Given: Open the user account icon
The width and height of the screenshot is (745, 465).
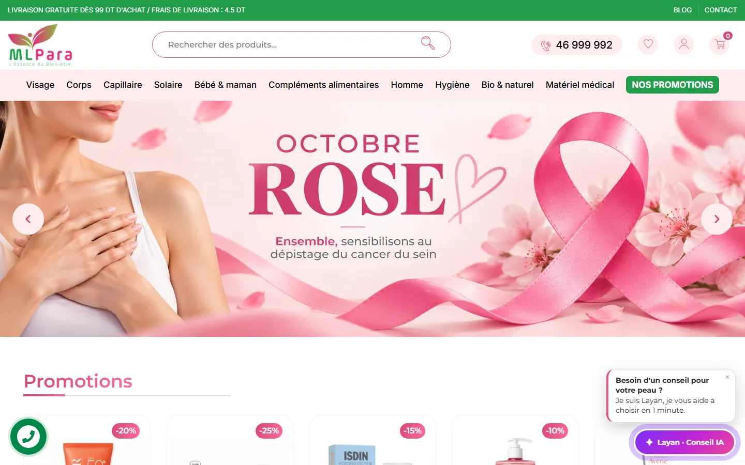Looking at the screenshot, I should pos(683,44).
